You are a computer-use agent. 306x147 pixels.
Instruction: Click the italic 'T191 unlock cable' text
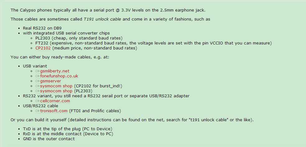click(102, 19)
